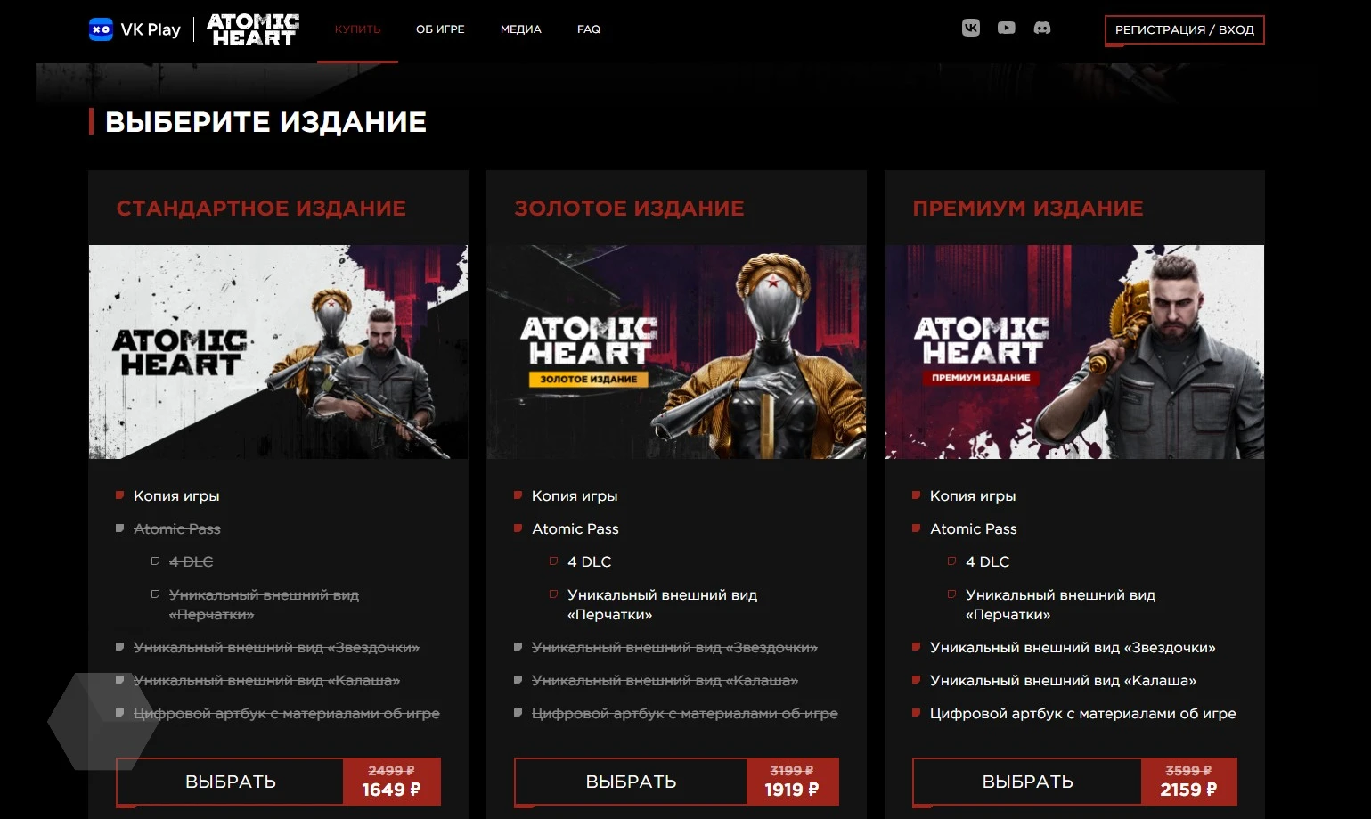1371x819 pixels.
Task: Open the Discord server icon
Action: (1042, 28)
